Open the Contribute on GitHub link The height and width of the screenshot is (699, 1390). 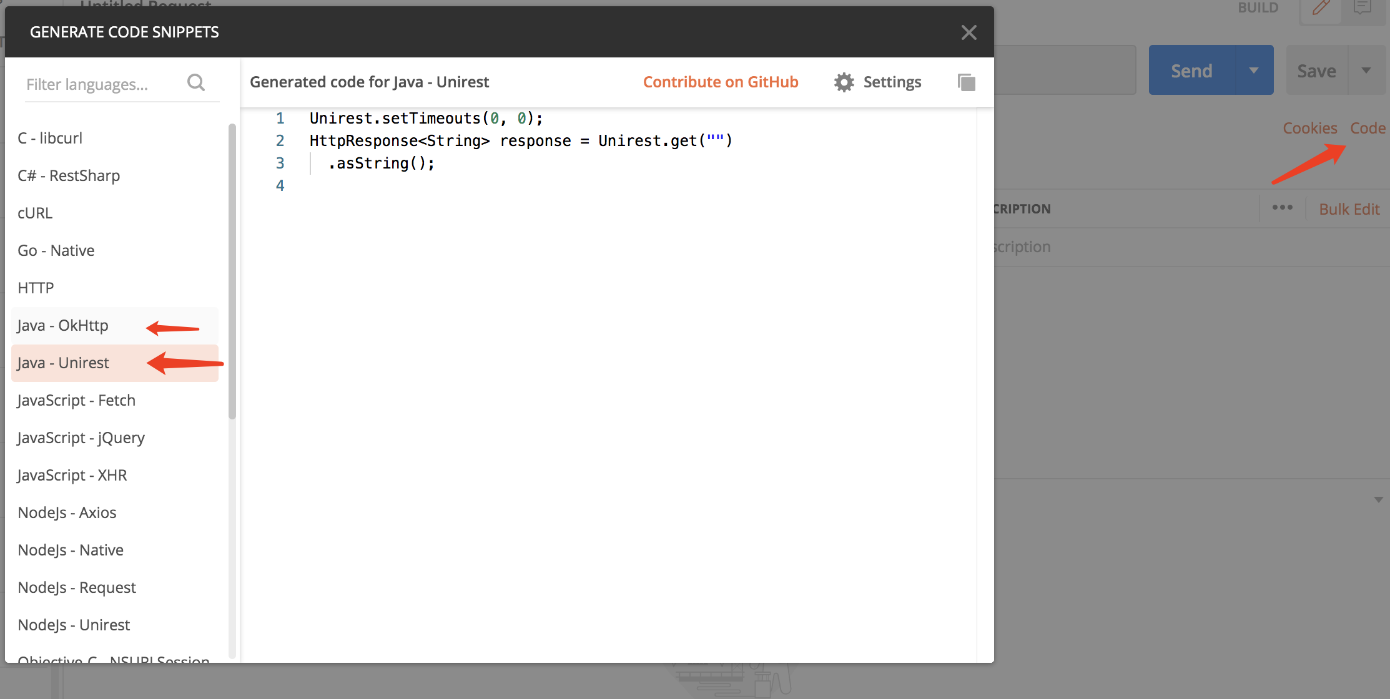click(720, 82)
